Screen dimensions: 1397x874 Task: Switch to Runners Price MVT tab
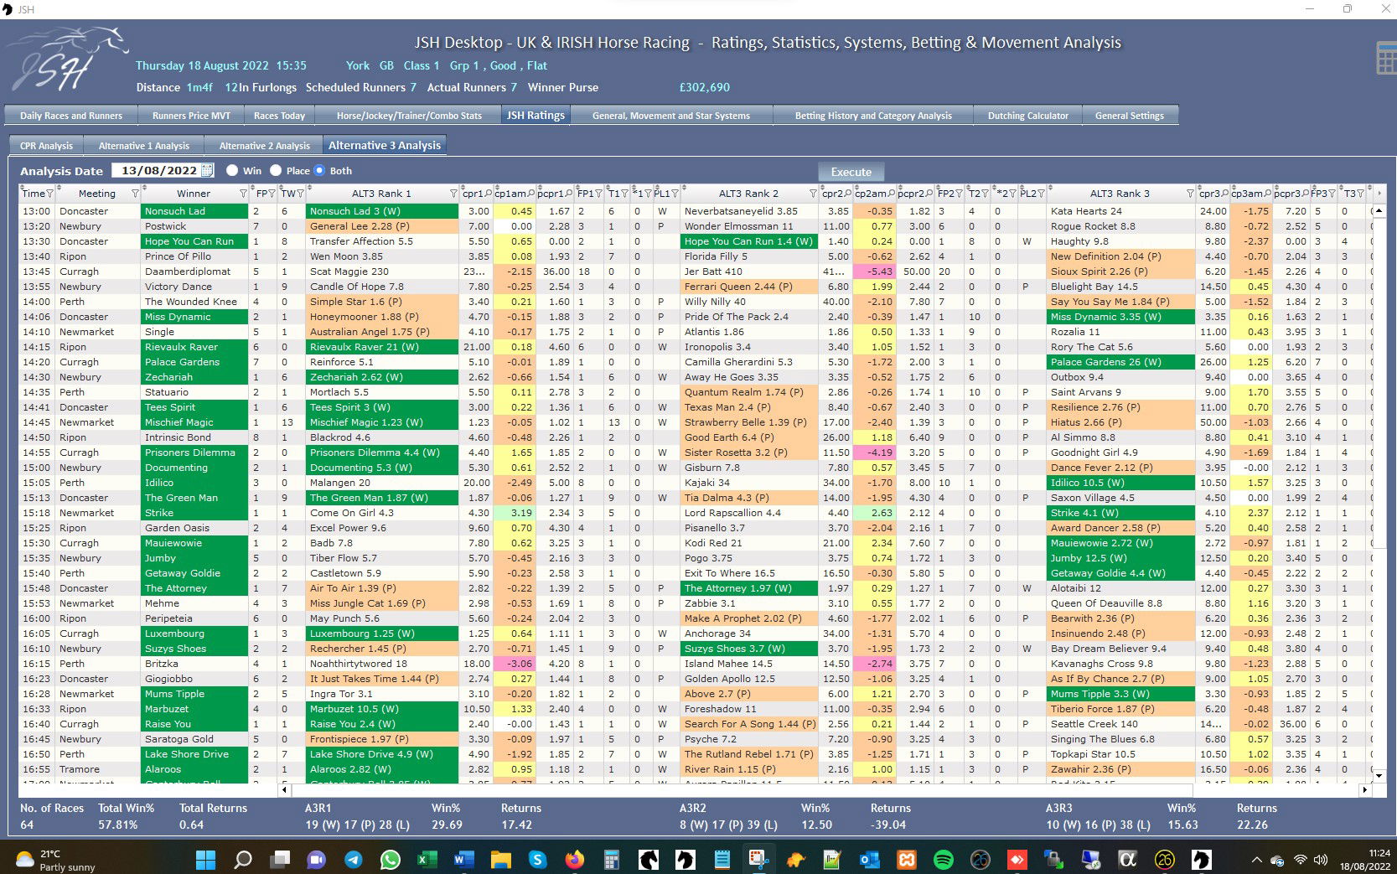pyautogui.click(x=191, y=116)
